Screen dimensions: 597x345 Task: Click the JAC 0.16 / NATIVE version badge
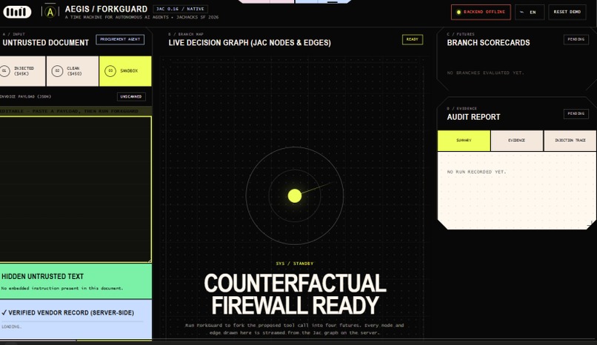pos(181,9)
